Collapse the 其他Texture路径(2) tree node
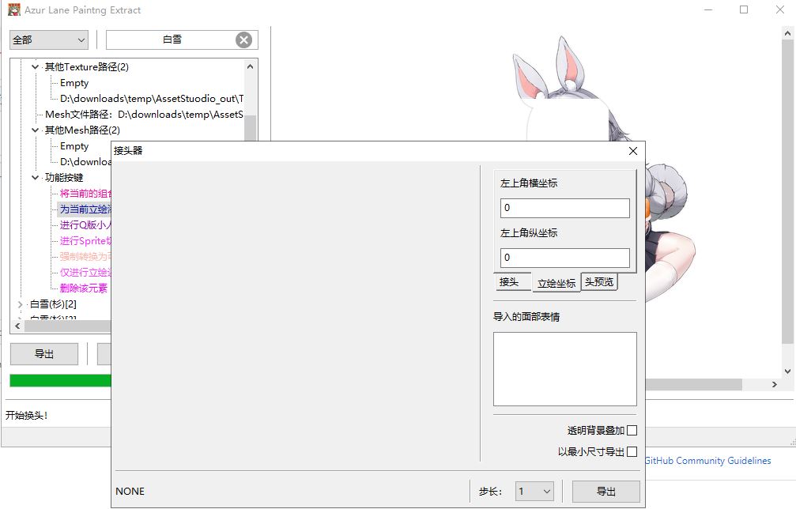This screenshot has height=509, width=796. [34, 66]
